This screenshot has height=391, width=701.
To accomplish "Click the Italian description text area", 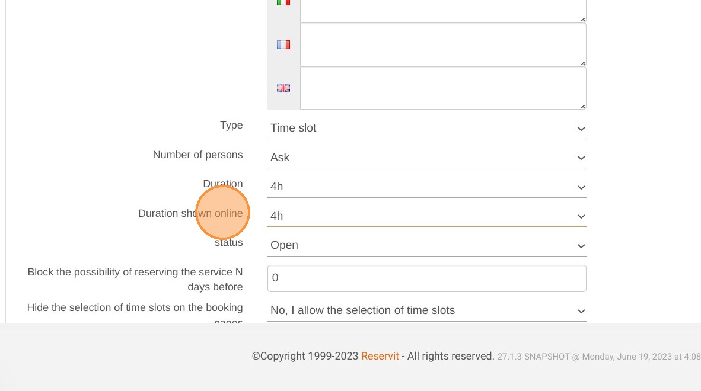I will [x=443, y=11].
